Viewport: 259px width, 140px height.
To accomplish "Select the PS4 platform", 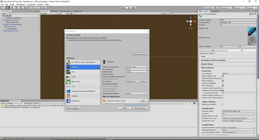I will click(x=83, y=86).
